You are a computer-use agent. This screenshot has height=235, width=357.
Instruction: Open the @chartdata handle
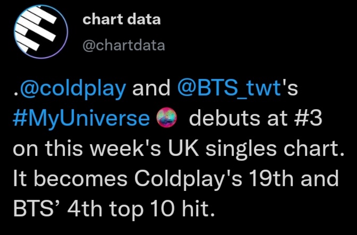pyautogui.click(x=124, y=46)
